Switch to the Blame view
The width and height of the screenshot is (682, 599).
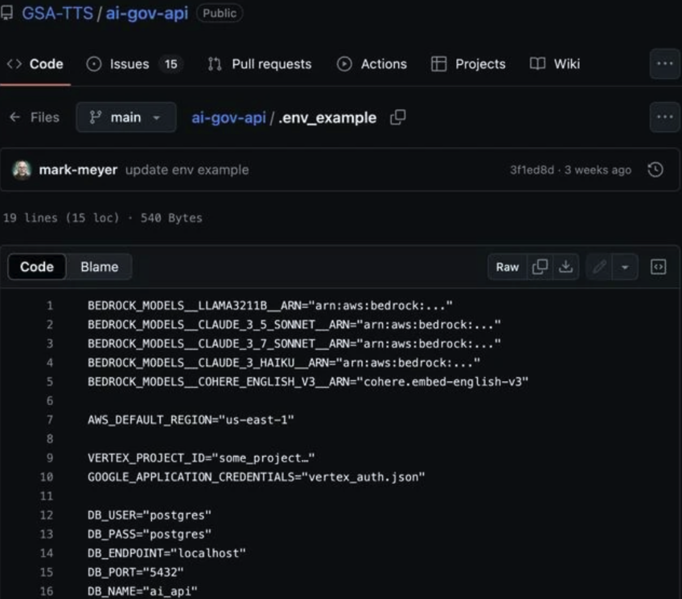[99, 267]
